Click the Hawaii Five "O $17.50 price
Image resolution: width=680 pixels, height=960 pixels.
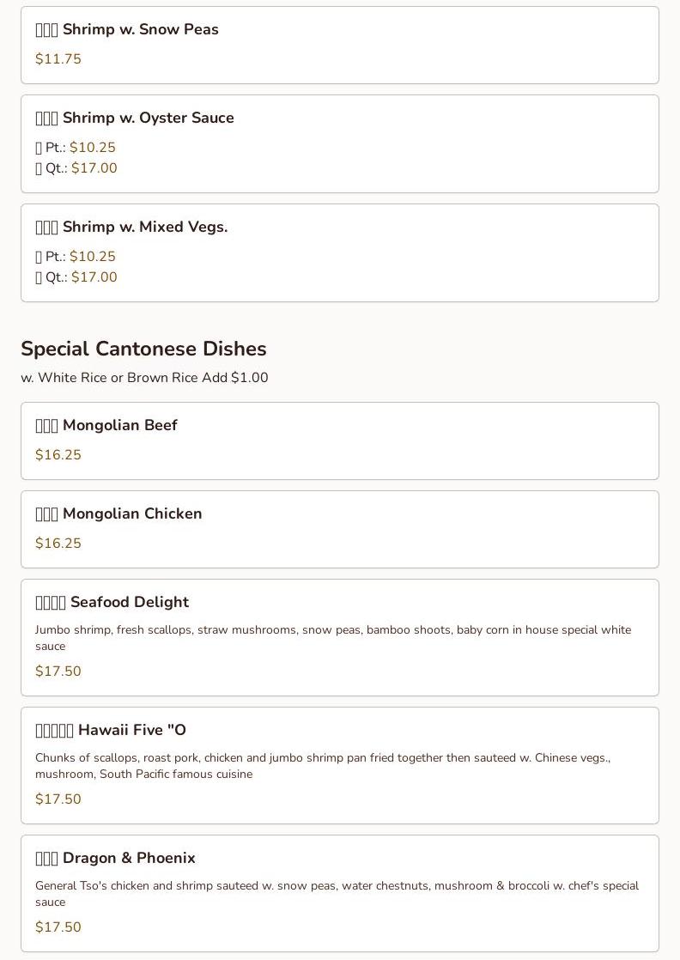58,799
